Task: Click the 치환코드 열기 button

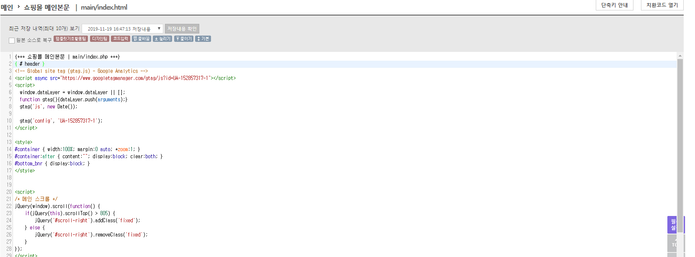Action: (x=662, y=5)
